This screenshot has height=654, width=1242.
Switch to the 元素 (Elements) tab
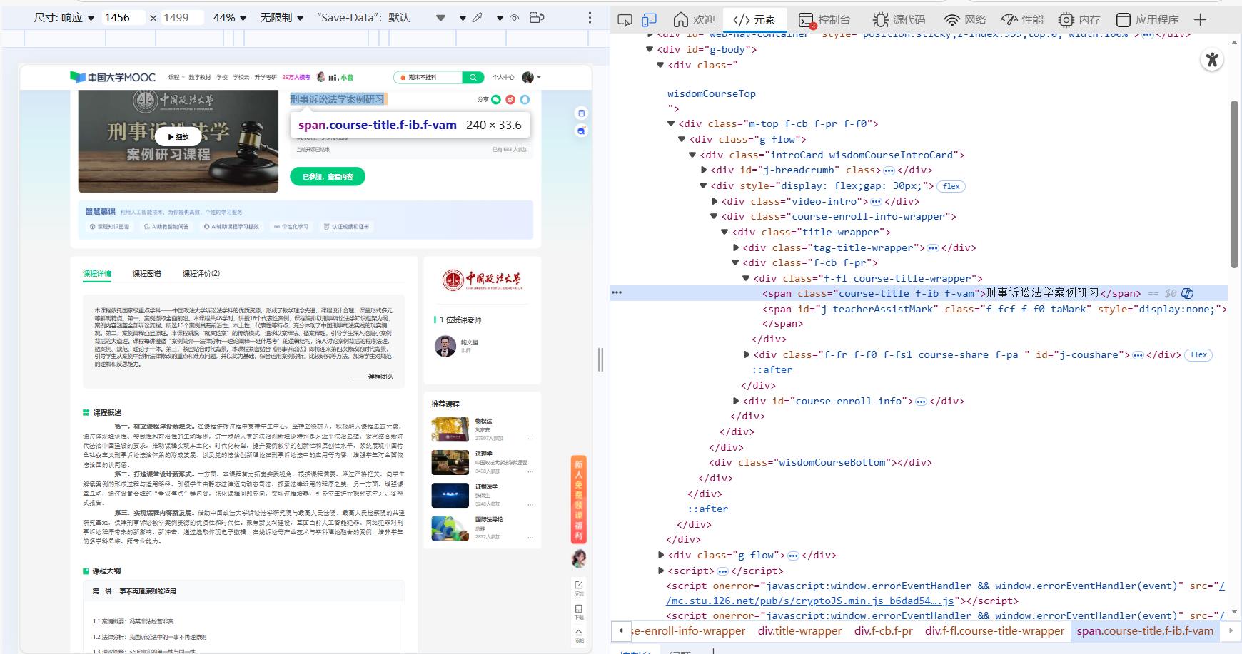click(754, 20)
